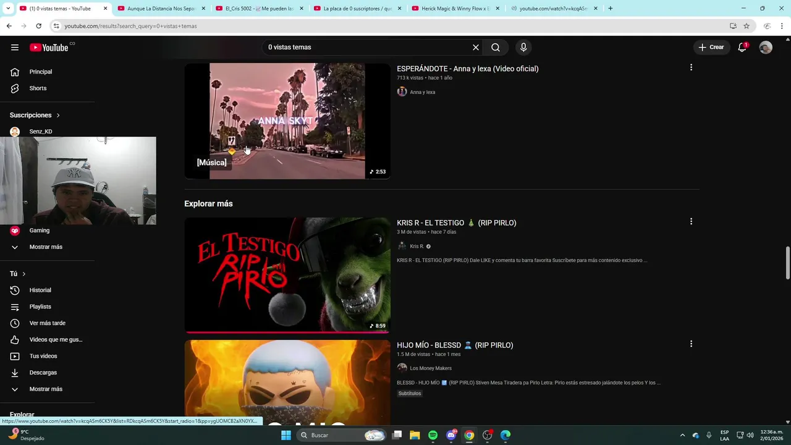Viewport: 791px width, 445px height.
Task: Open the Chrome tab search dropdown arrow
Action: coord(8,9)
